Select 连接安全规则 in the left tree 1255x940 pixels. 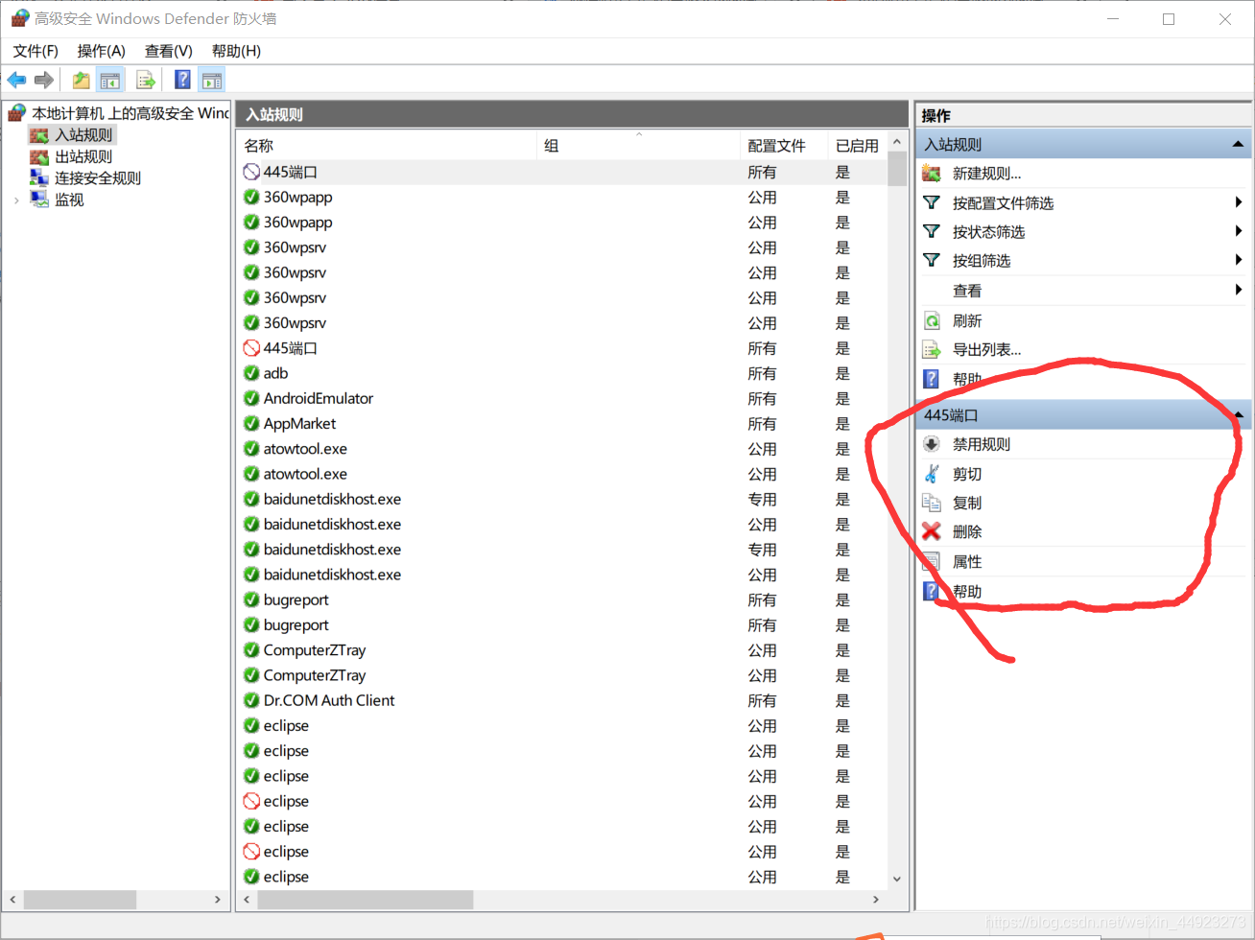98,177
